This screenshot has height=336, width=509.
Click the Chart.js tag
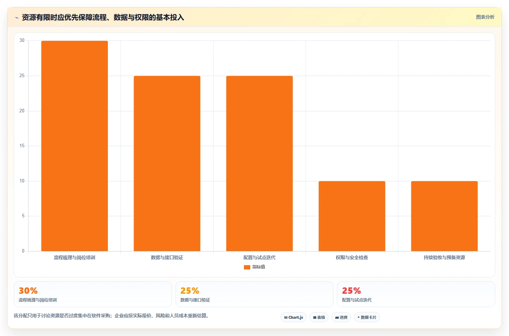[294, 317]
